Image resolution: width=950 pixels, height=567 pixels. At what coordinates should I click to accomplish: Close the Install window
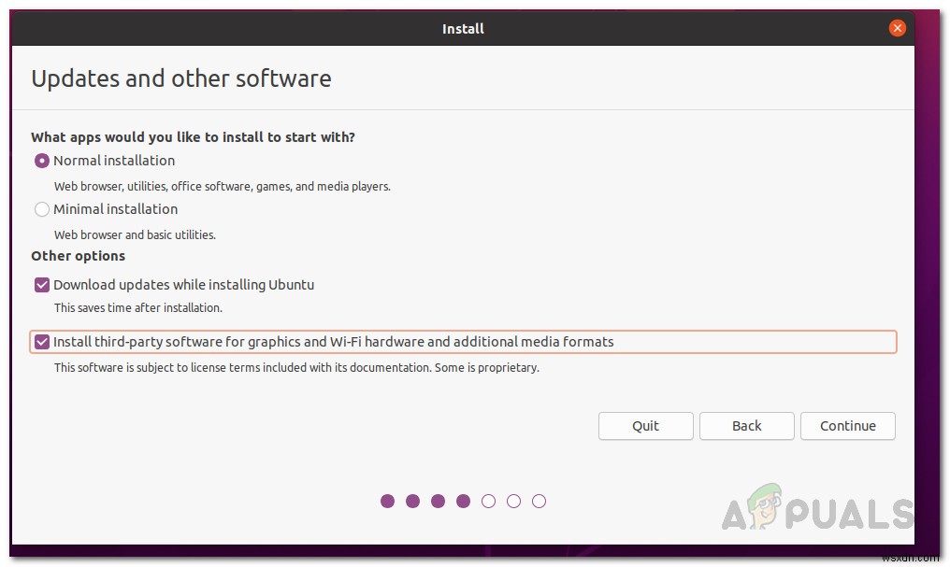tap(898, 29)
